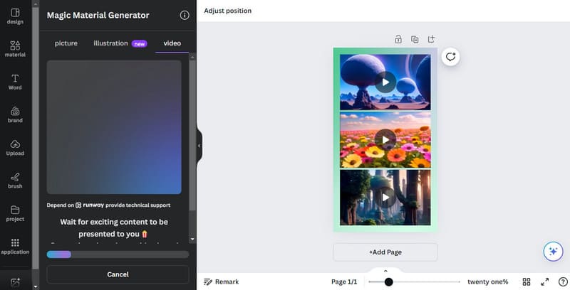Screen dimensions: 570x290
Task: Open the project folder panel
Action: pos(15,213)
